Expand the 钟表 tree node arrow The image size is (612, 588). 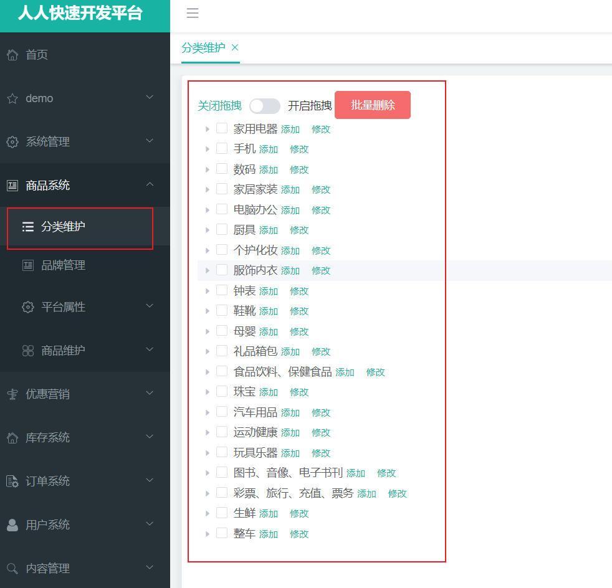point(208,291)
